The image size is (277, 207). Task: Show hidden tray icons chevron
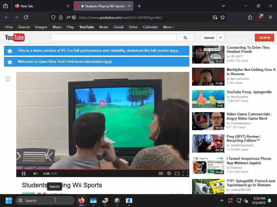(x=222, y=201)
